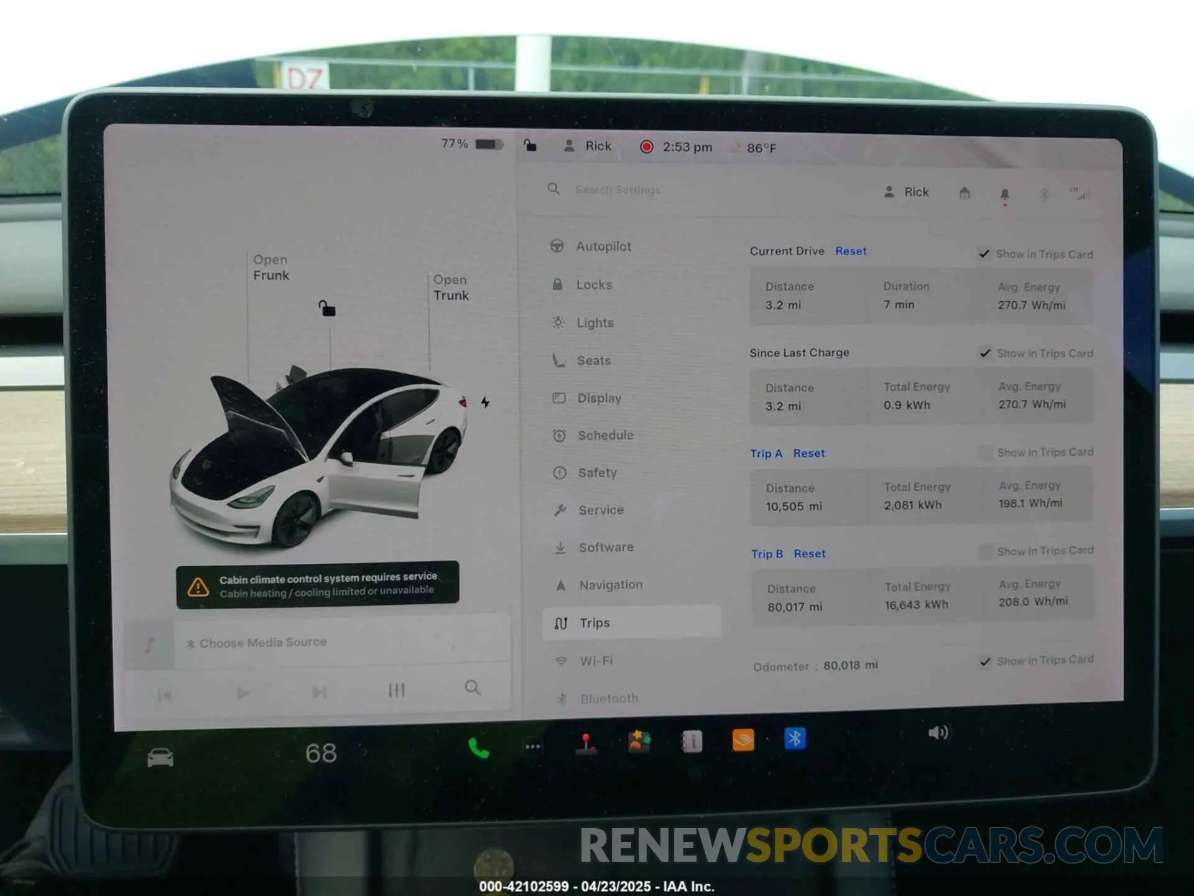Tap the 68 cabin temperature setting
Image resolution: width=1194 pixels, height=896 pixels.
(321, 754)
